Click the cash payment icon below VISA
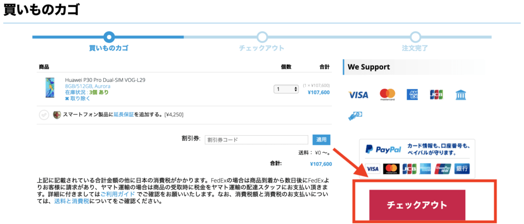 355,114
